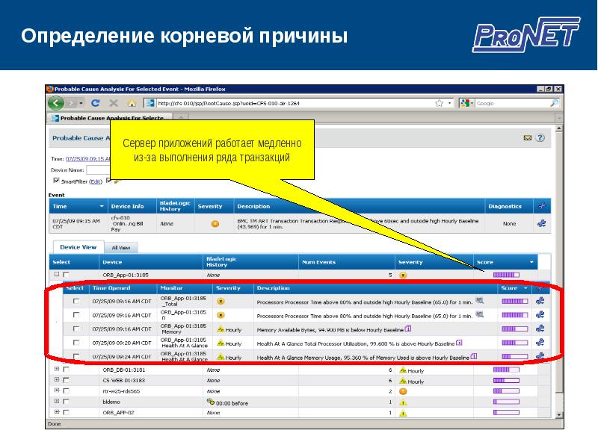
Task: Expand the CS WEB-01:3183 device row
Action: [x=56, y=380]
